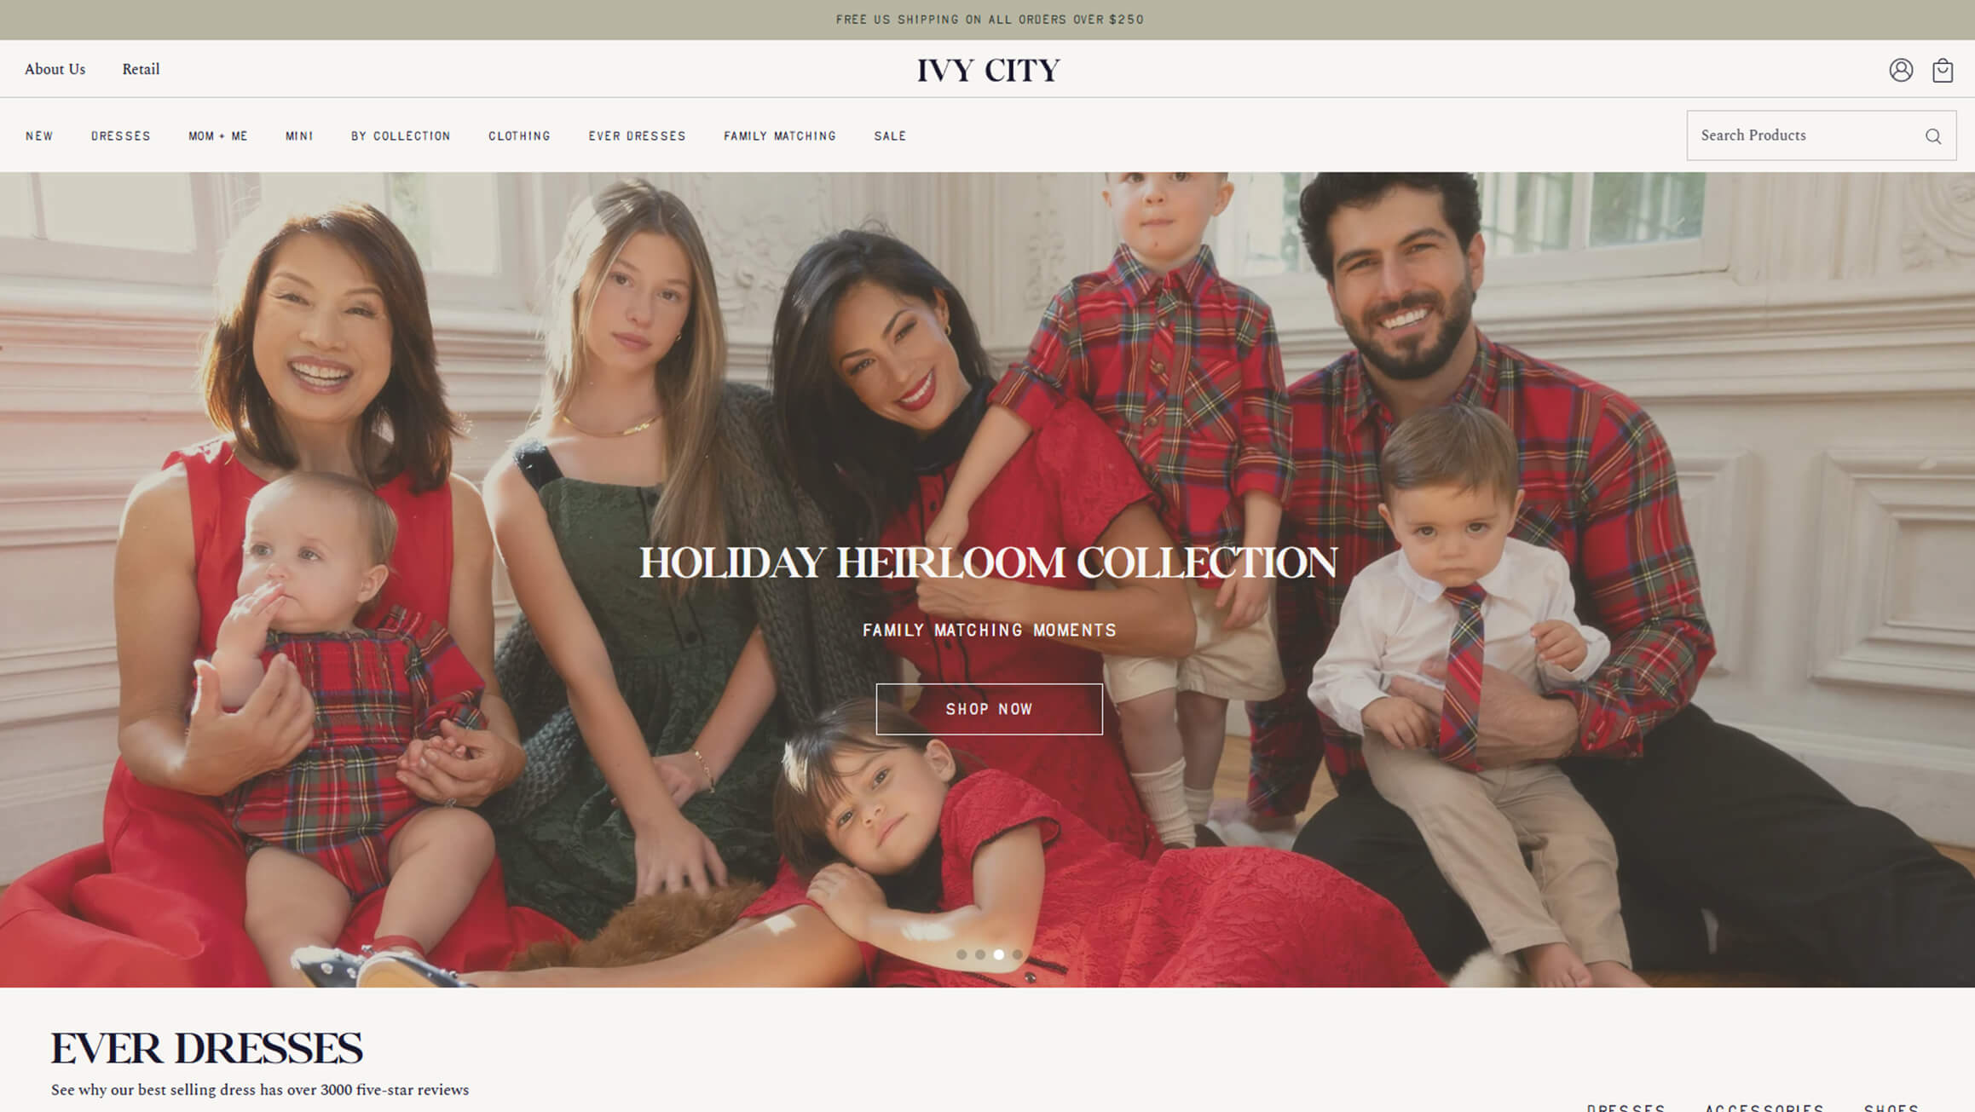
Task: Expand the BY COLLECTION menu
Action: [401, 136]
